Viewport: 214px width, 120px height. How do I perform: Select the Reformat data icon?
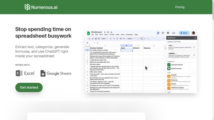pyautogui.click(x=169, y=81)
